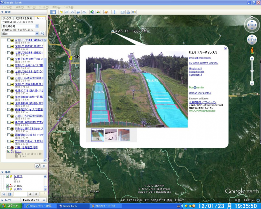The width and height of the screenshot is (261, 209).
Task: Click the 240122 placemark link
Action: point(18,176)
